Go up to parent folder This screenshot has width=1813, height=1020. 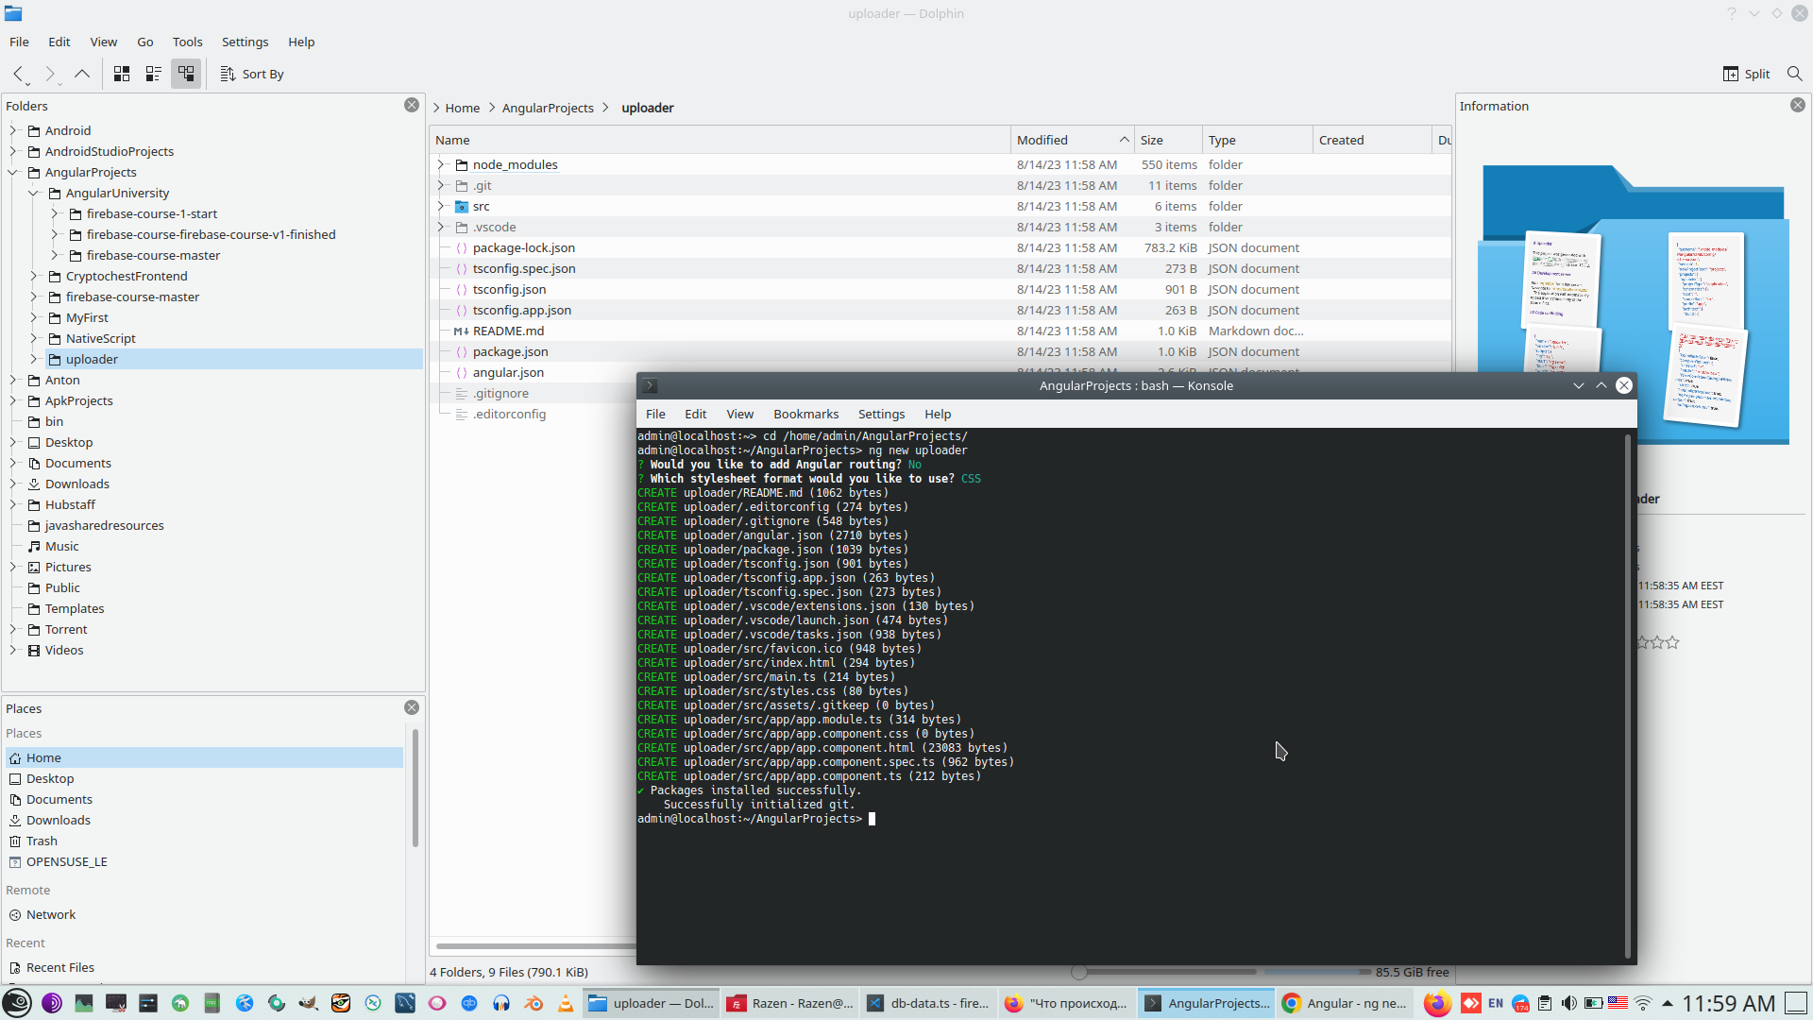[x=82, y=74]
